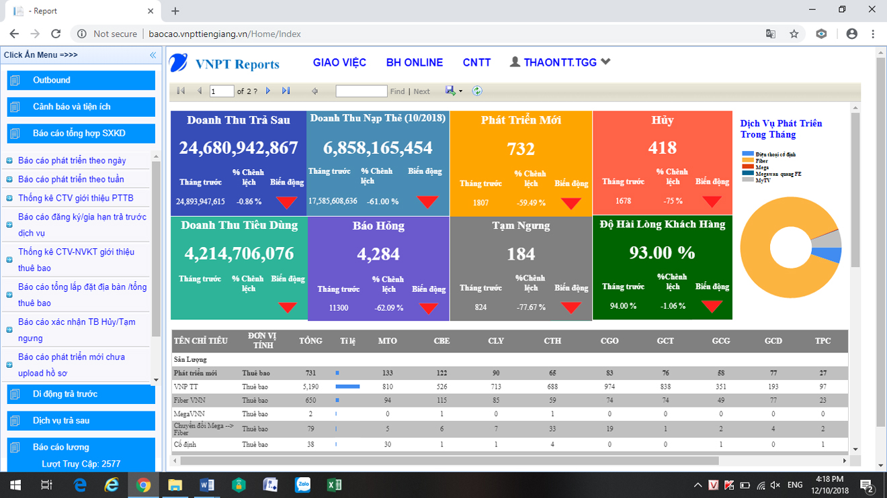Open GIAO VIỆC menu
887x498 pixels.
tap(339, 62)
